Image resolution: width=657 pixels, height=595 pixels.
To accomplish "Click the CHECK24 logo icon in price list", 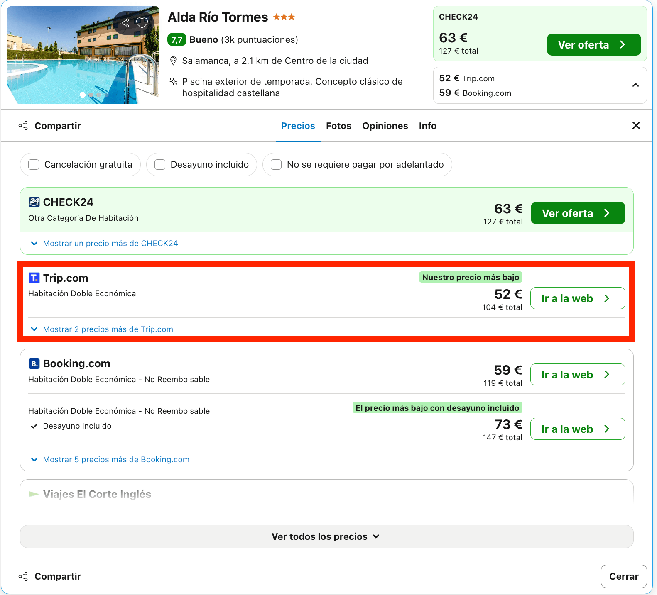I will (34, 202).
